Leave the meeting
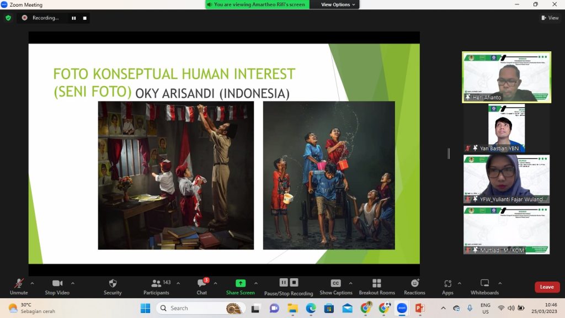 [547, 287]
